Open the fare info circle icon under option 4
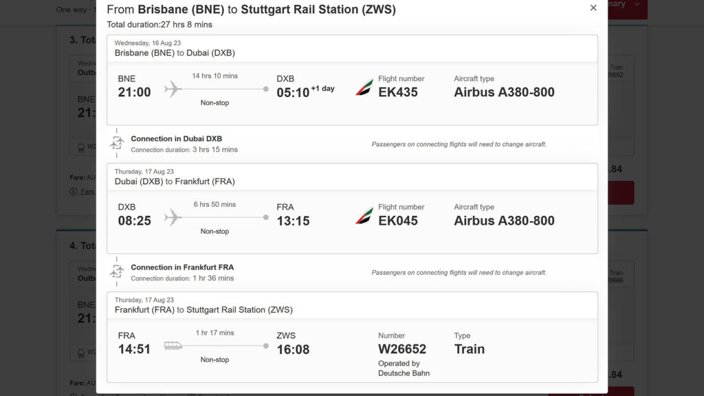The height and width of the screenshot is (396, 704). pyautogui.click(x=71, y=393)
